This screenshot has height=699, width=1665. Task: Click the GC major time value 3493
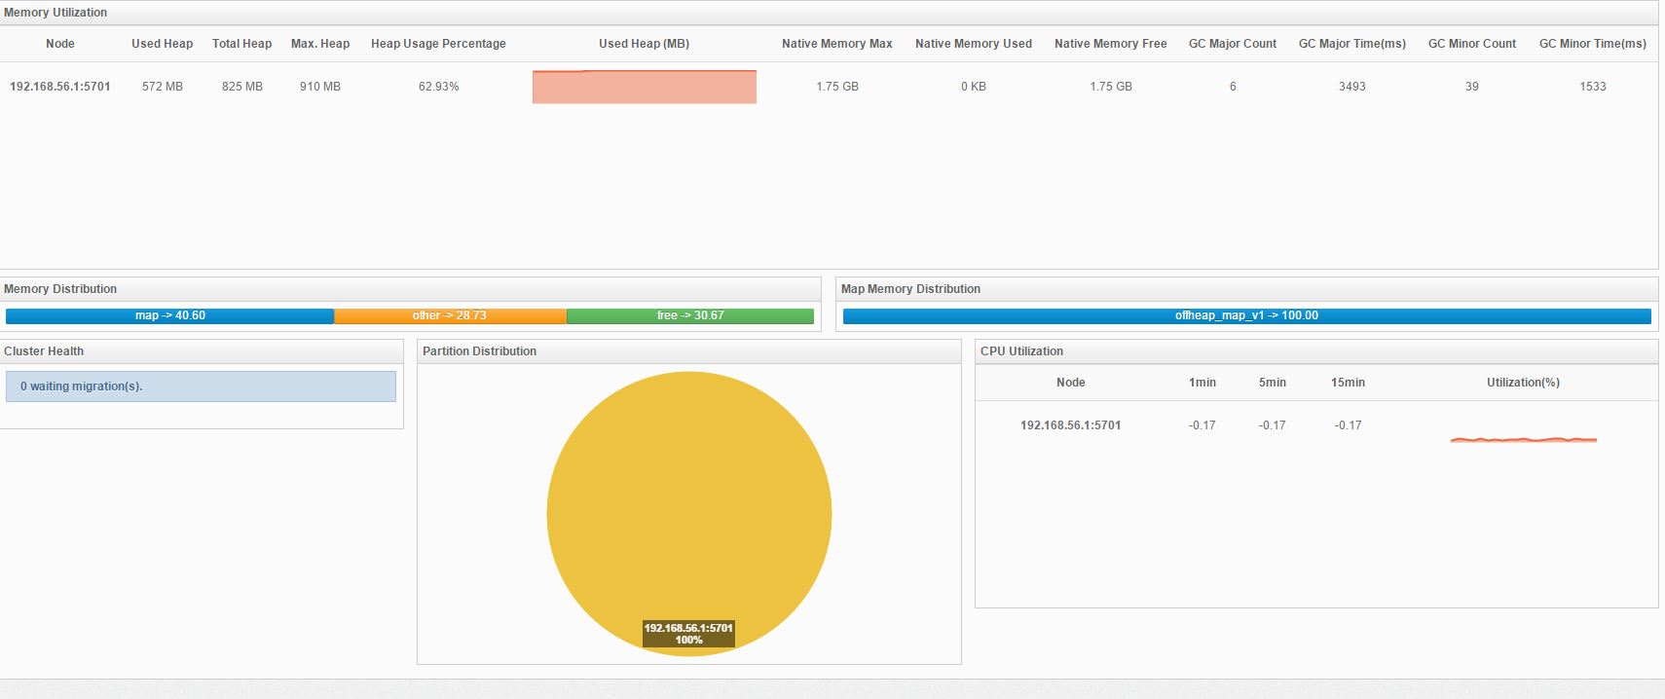pyautogui.click(x=1352, y=87)
